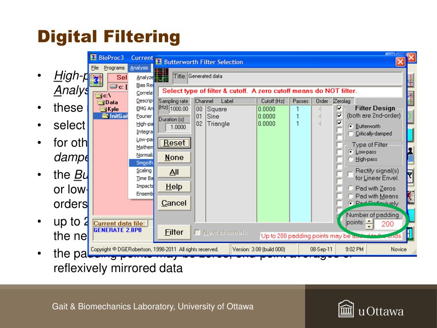
Task: Decrease number of padding points with down arrow
Action: [369, 226]
